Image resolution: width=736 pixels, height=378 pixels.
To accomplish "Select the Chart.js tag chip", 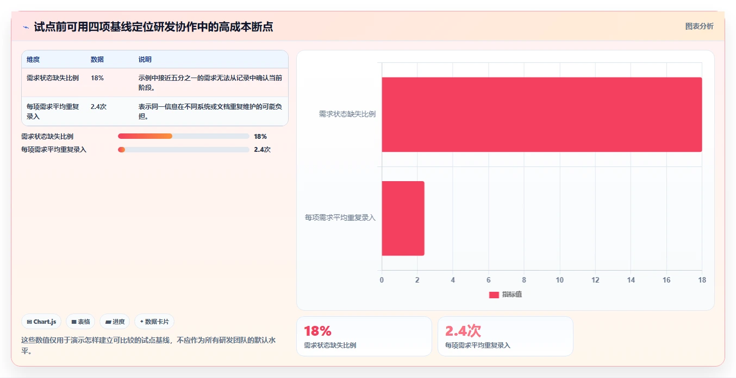I will click(x=42, y=322).
